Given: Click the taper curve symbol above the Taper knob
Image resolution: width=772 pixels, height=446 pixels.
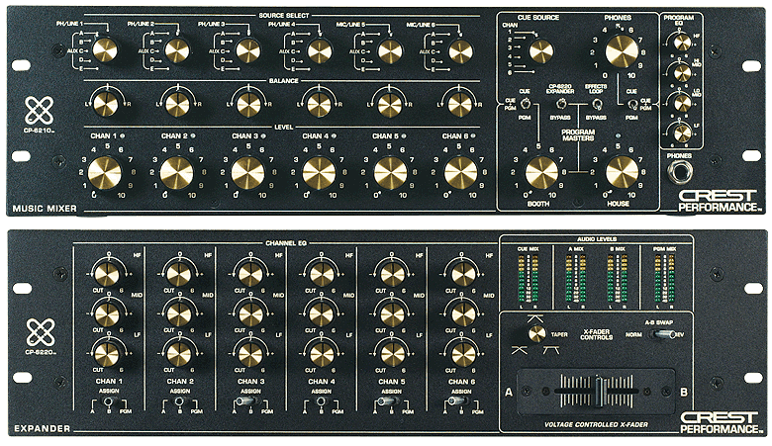Looking at the screenshot, I should 535,318.
